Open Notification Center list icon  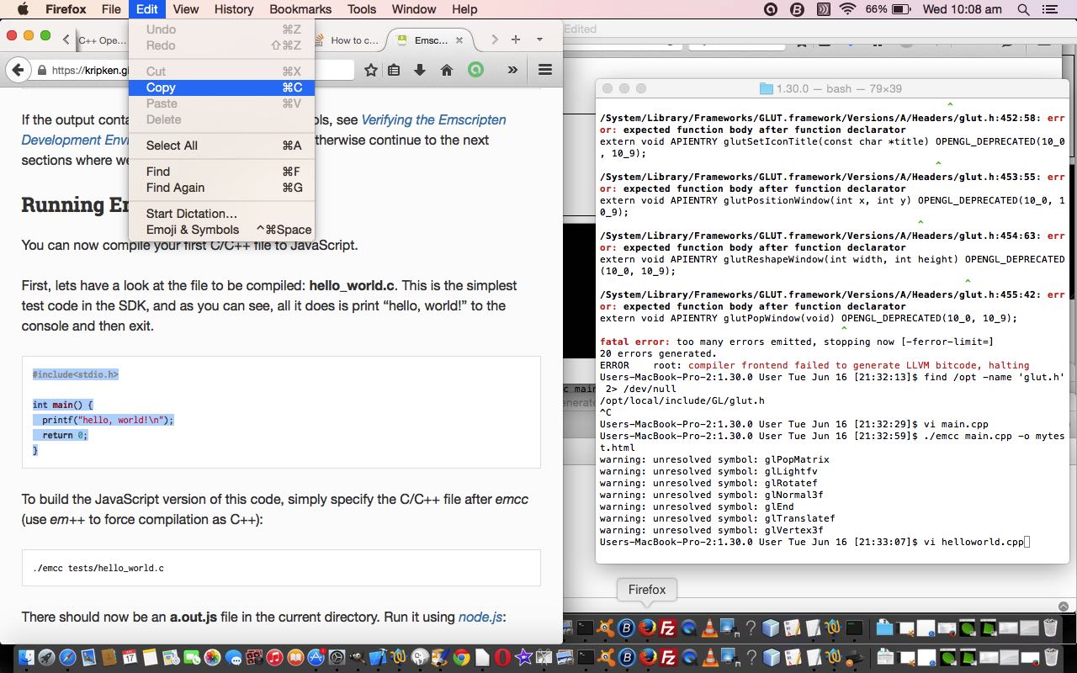1049,9
